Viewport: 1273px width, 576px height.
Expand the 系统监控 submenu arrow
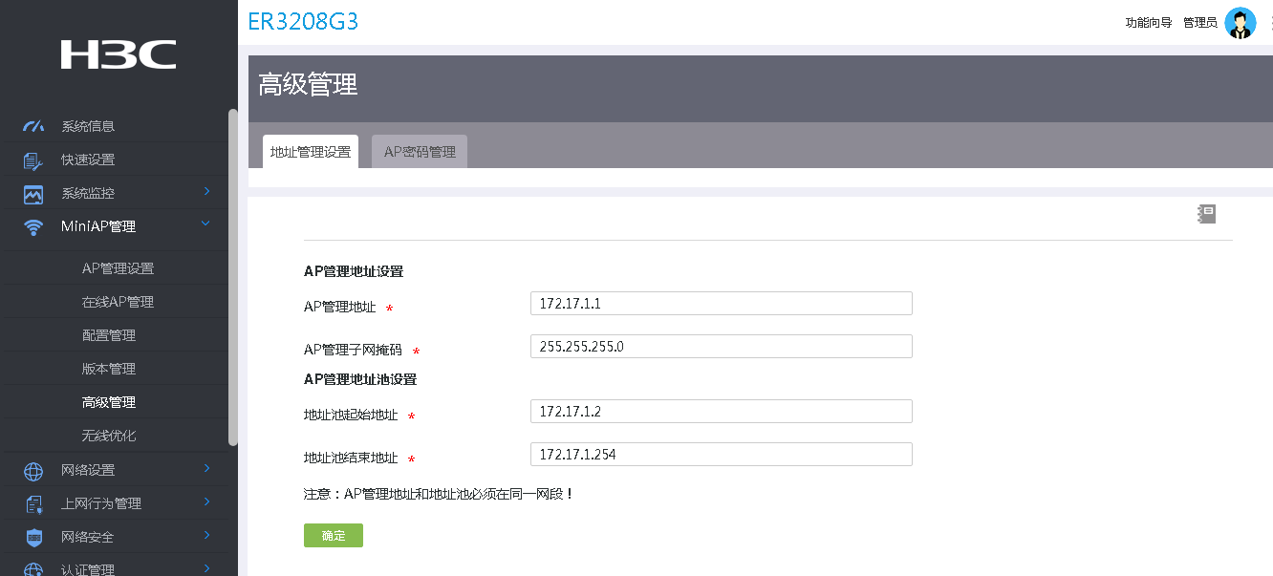pos(206,192)
